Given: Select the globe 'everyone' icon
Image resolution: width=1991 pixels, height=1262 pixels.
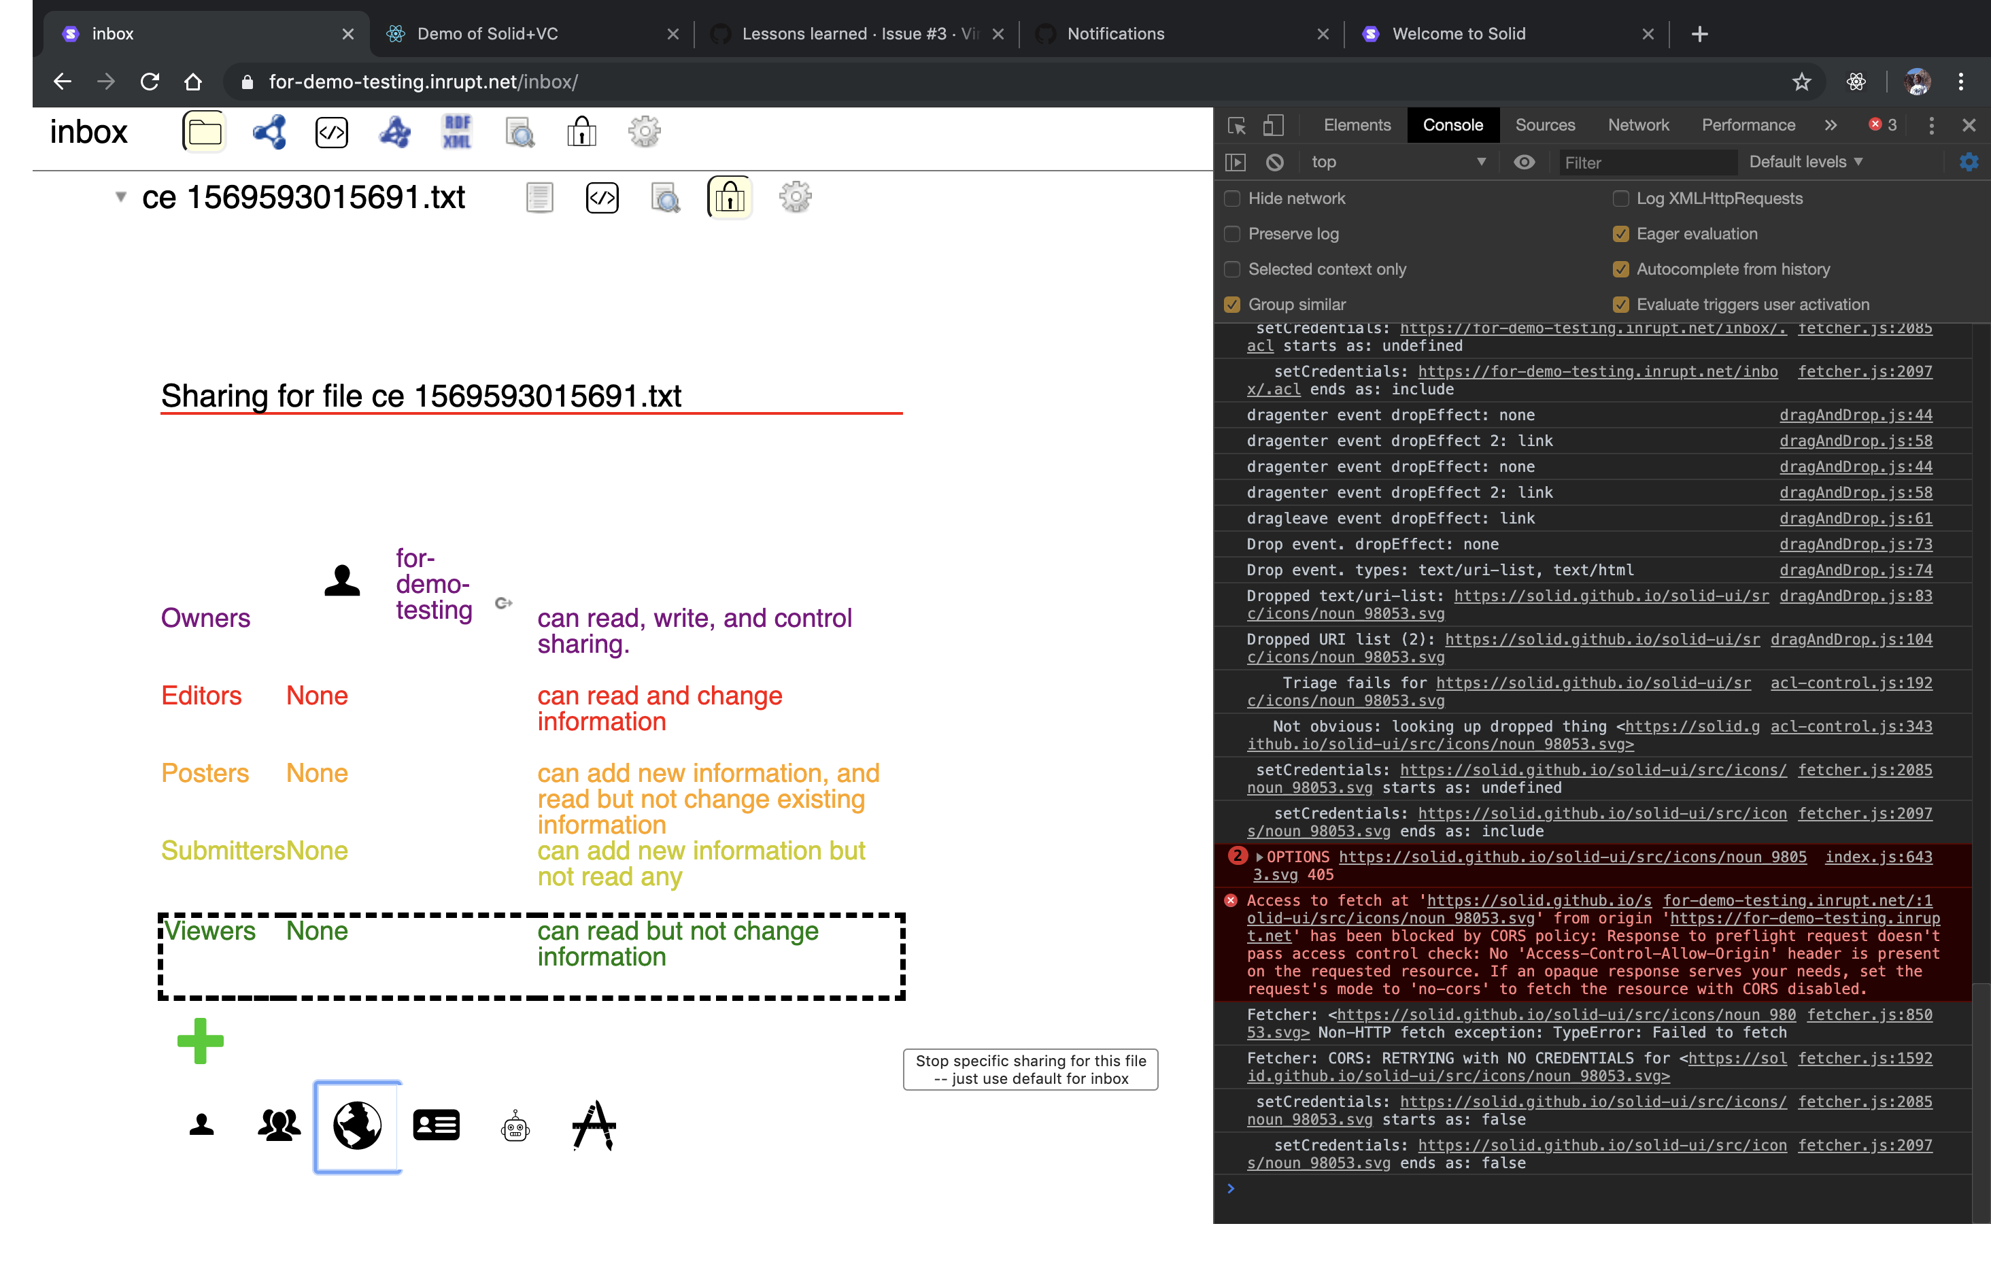Looking at the screenshot, I should 357,1125.
